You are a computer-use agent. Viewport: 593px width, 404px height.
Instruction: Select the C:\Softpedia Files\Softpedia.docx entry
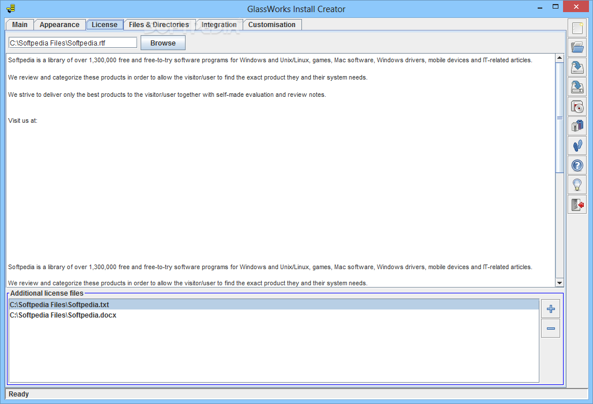274,315
